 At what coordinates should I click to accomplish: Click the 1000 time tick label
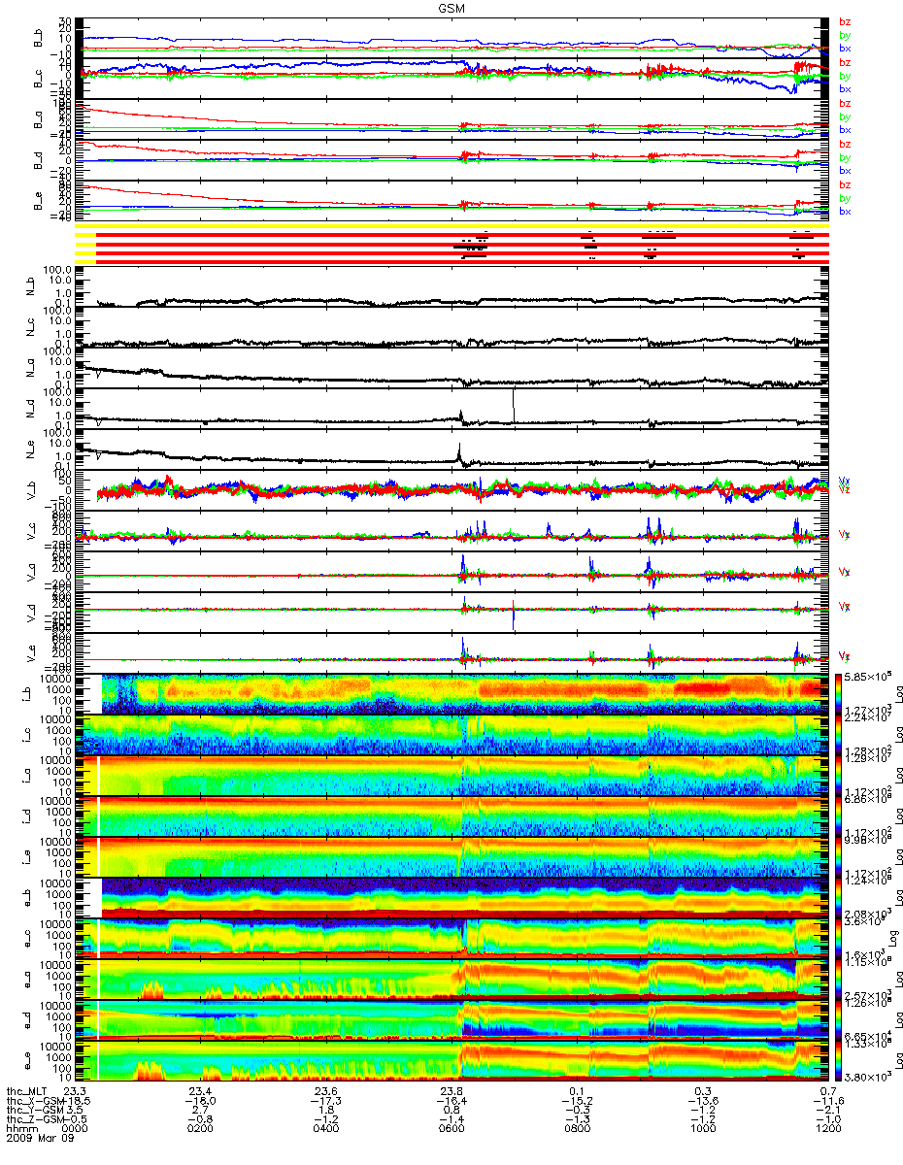[702, 1128]
